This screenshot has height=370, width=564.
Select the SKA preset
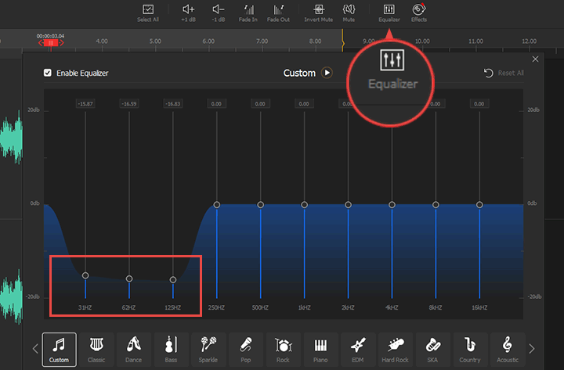click(x=432, y=350)
